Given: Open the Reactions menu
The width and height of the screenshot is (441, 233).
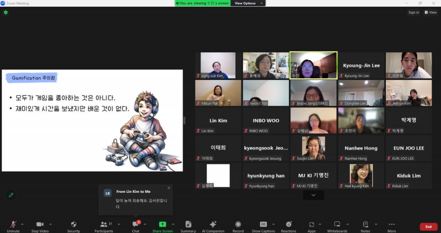Looking at the screenshot, I should click(288, 225).
